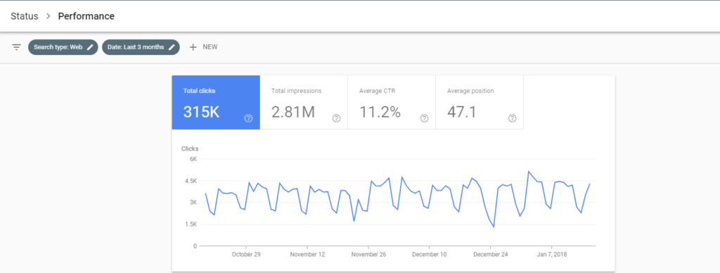This screenshot has width=720, height=273.
Task: Click the 6K y-axis label
Action: [x=193, y=159]
